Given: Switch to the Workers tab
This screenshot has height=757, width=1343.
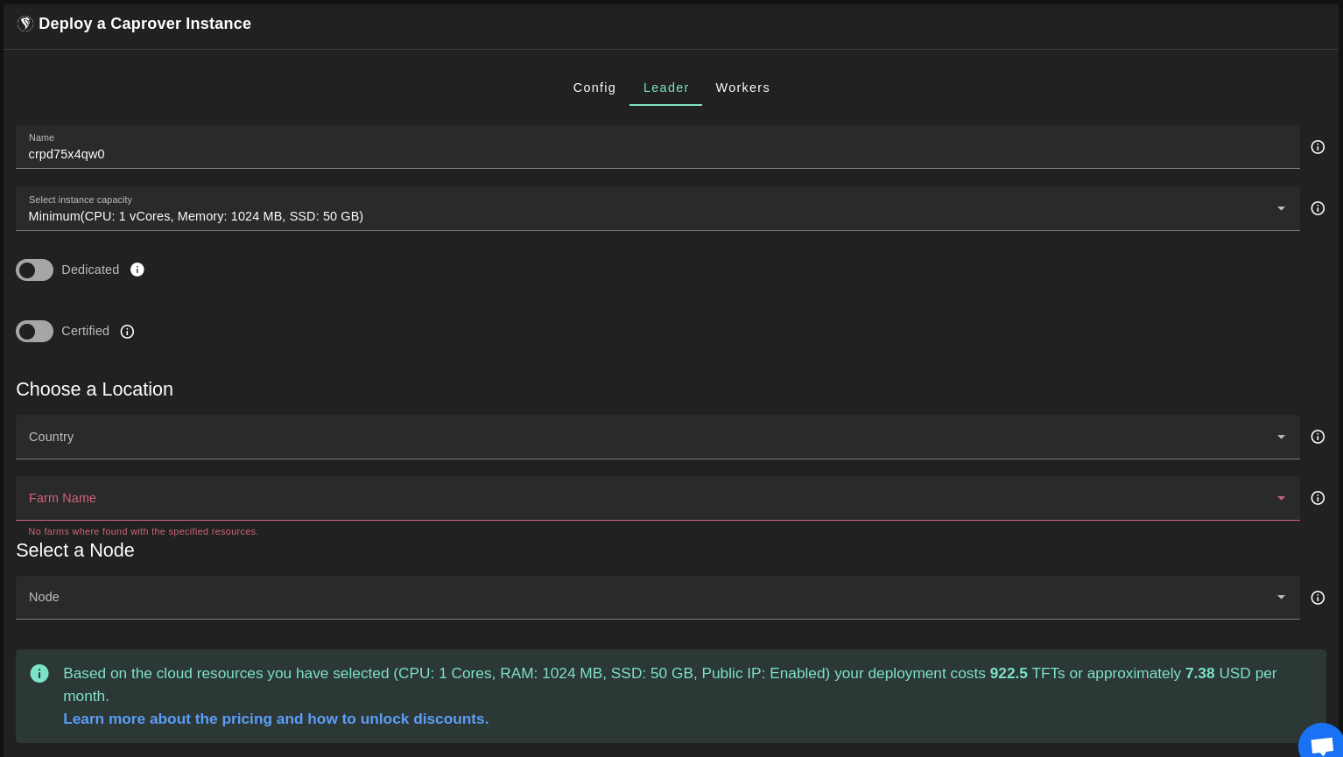Looking at the screenshot, I should [x=742, y=88].
